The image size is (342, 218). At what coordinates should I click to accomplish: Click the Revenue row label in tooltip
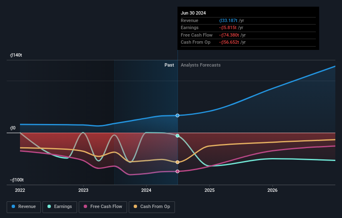[190, 20]
